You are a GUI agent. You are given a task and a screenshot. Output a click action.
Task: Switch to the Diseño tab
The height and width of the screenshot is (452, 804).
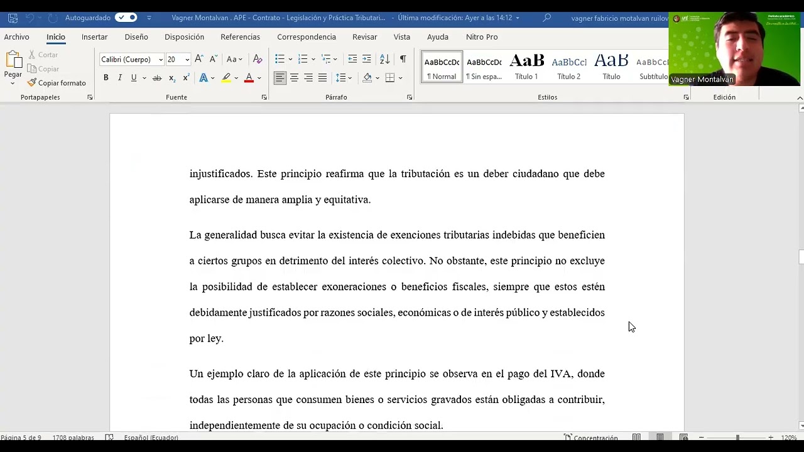coord(136,37)
